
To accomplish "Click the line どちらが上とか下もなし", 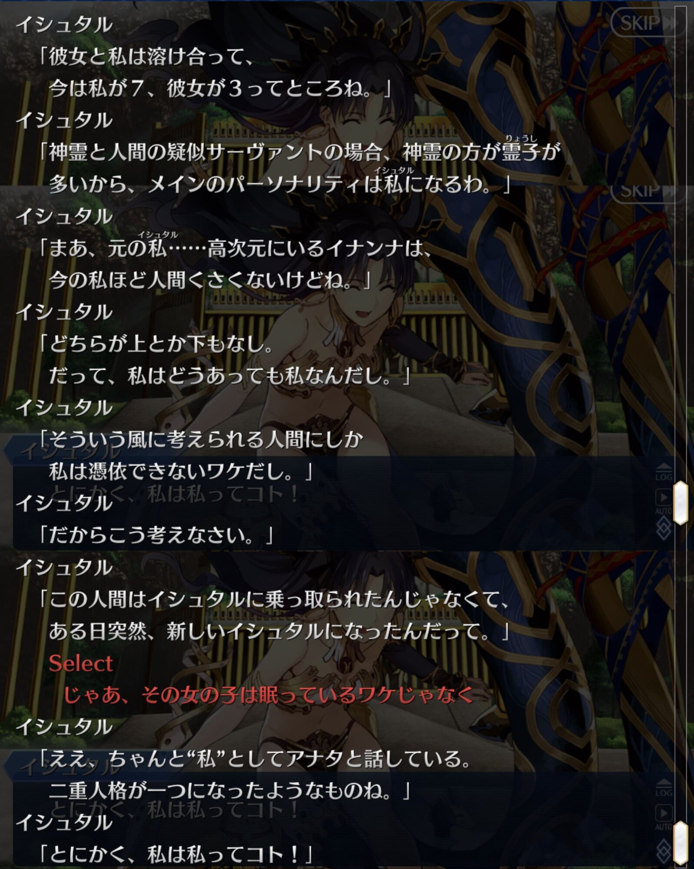I will click(x=156, y=344).
